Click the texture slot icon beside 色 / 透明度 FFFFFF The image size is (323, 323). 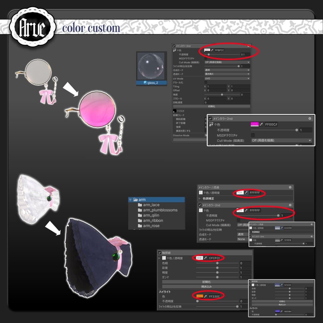click(201, 193)
